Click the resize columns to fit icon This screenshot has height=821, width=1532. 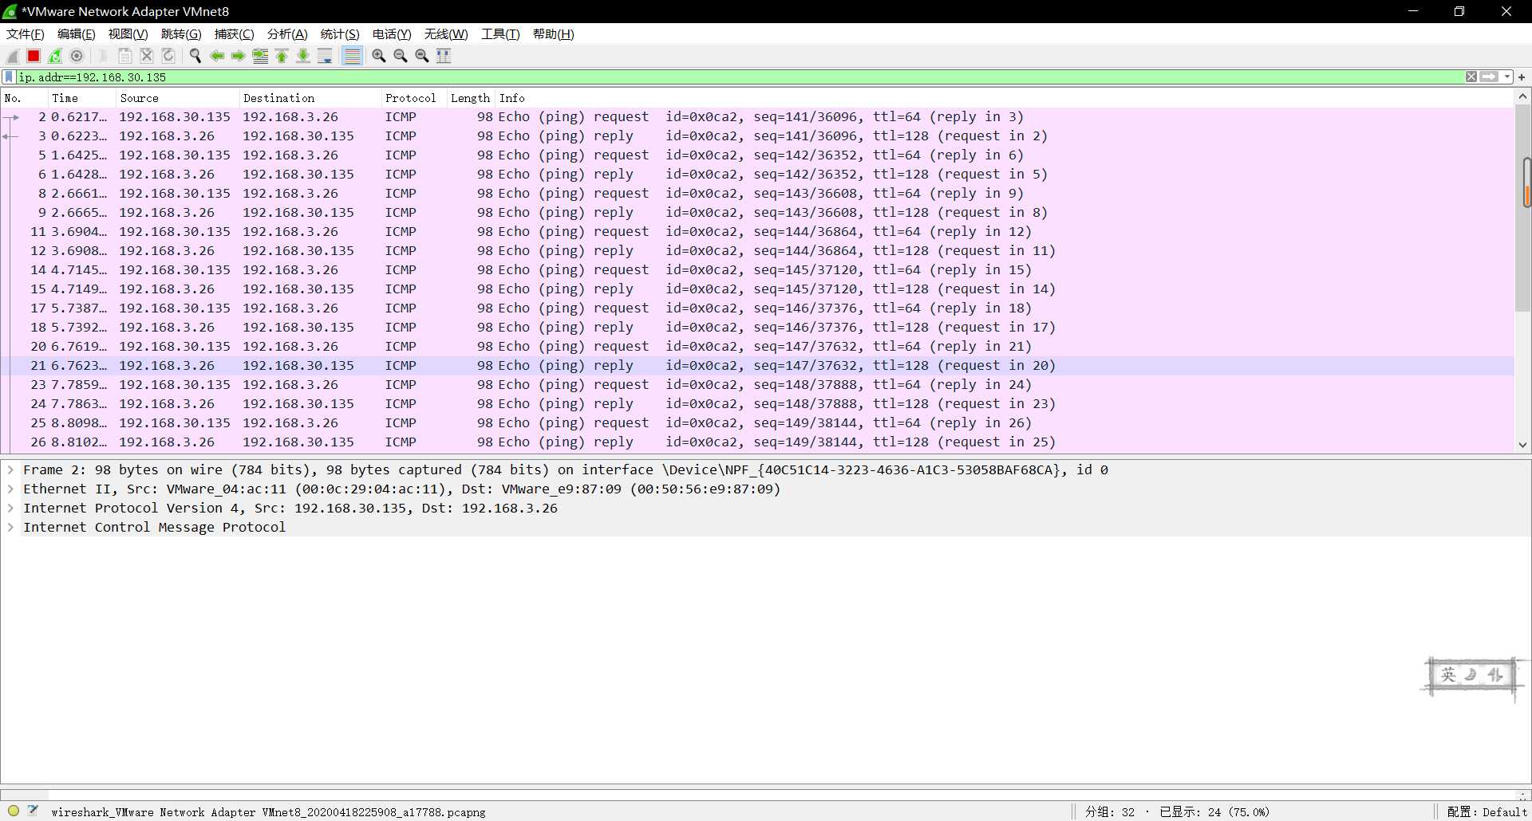(x=444, y=56)
